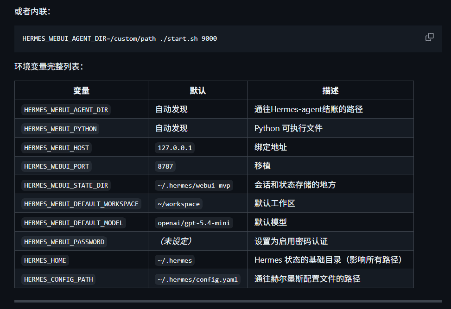The width and height of the screenshot is (451, 309).
Task: Click the 描述 column header
Action: pyautogui.click(x=330, y=91)
